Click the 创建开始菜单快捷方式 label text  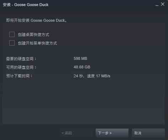tap(37, 43)
